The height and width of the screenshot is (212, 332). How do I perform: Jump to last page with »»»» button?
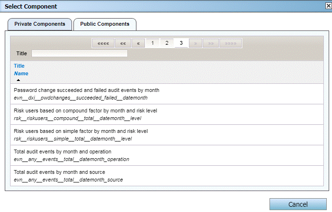(230, 43)
